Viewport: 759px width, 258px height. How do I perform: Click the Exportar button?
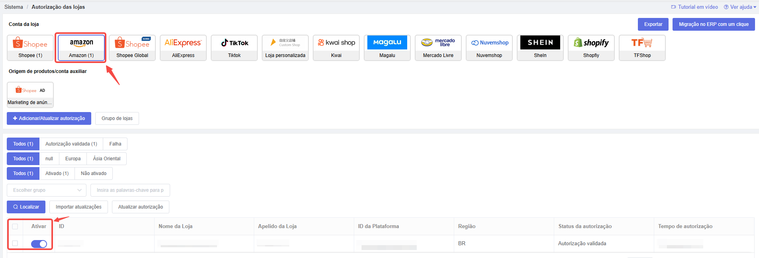[653, 24]
